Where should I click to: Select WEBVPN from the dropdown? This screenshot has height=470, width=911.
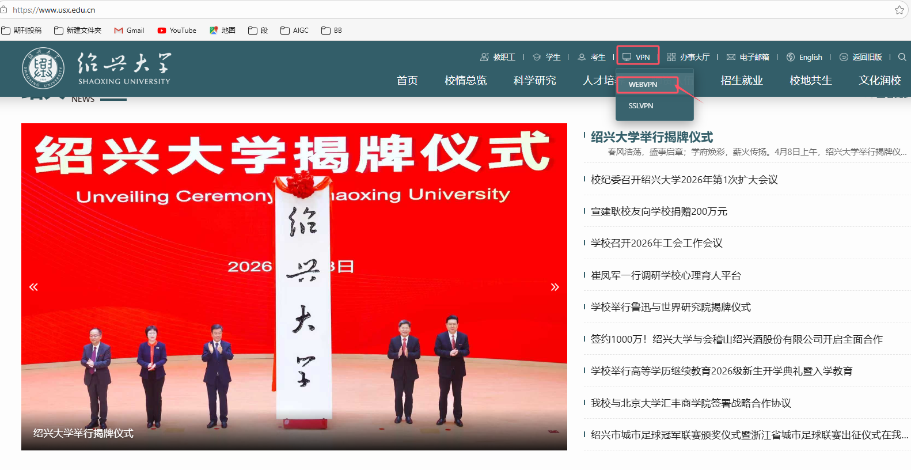pos(643,84)
